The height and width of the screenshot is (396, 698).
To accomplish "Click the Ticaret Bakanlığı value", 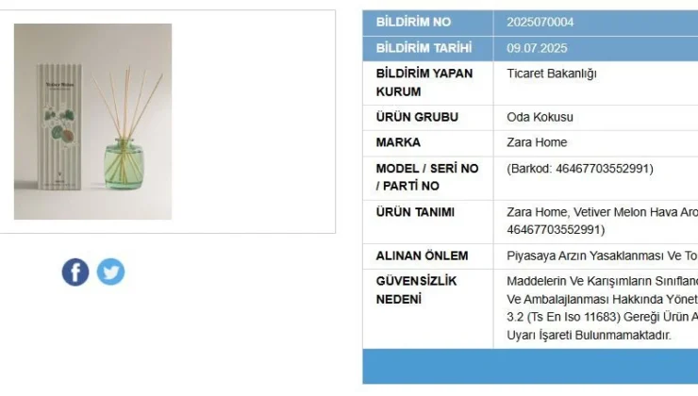I will coord(552,74).
